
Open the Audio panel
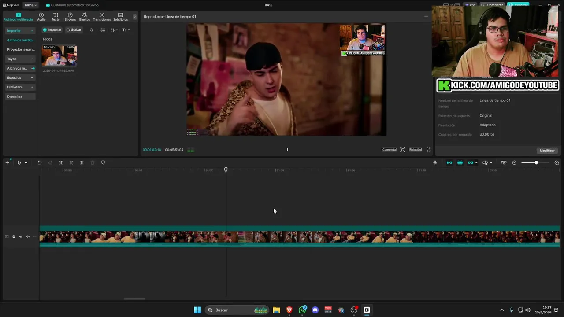[x=41, y=17]
